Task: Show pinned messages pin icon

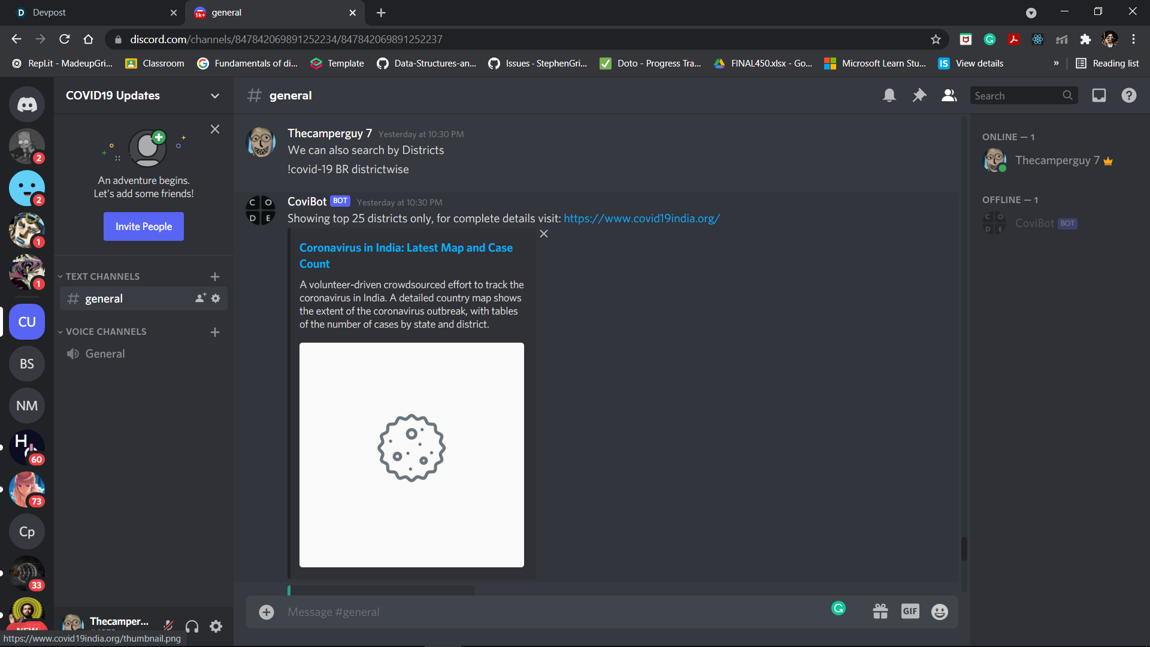Action: (x=919, y=95)
